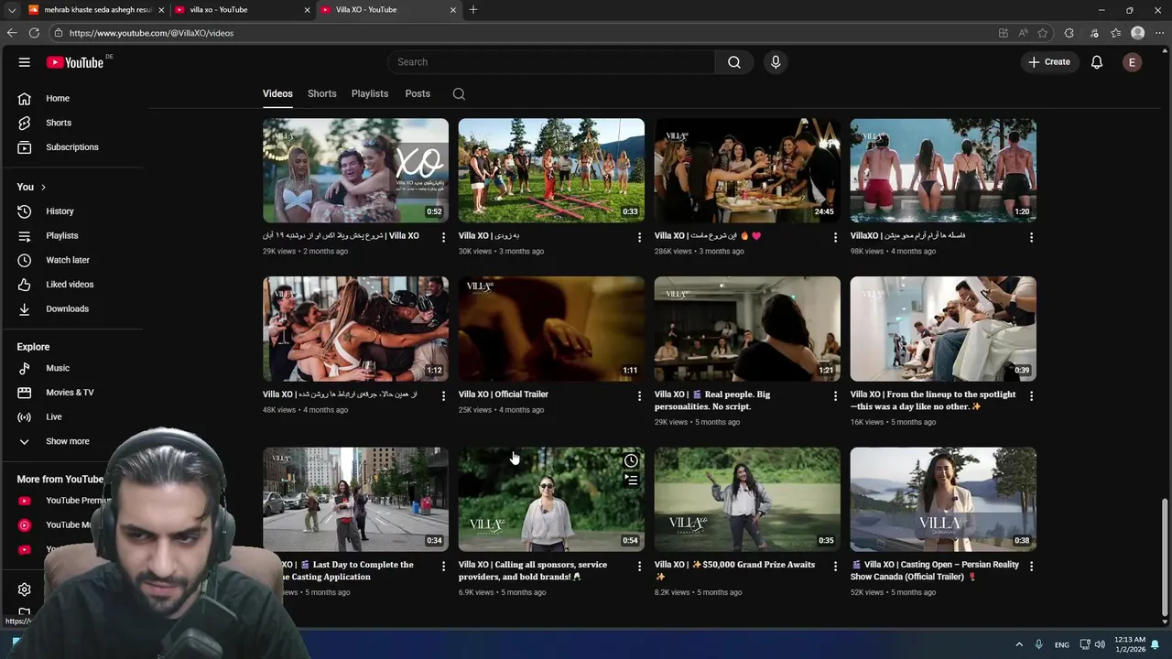Image resolution: width=1172 pixels, height=659 pixels.
Task: Click the browser address bar URL
Action: pyautogui.click(x=151, y=33)
